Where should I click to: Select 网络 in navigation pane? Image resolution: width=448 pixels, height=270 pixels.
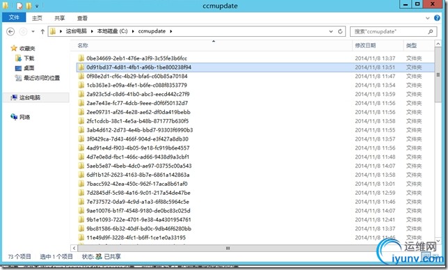pos(24,117)
